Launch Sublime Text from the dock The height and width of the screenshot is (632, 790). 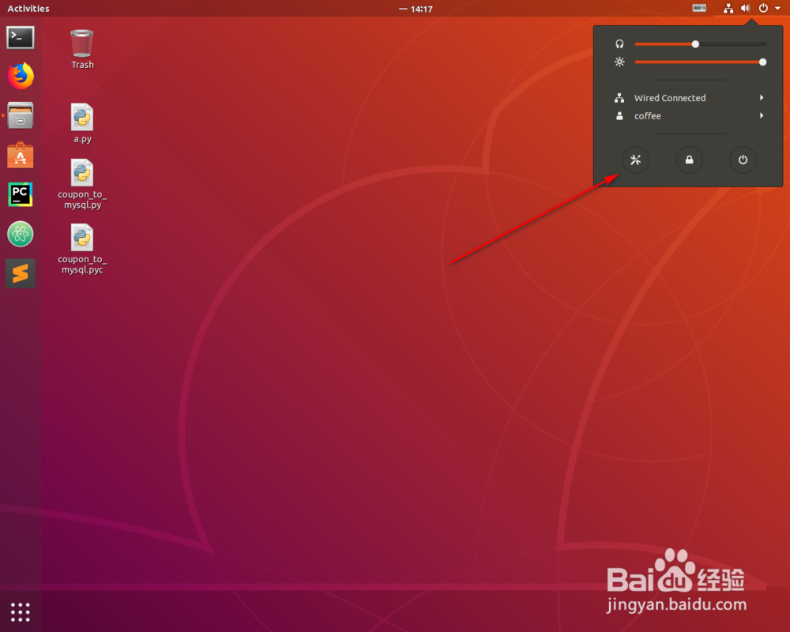coord(21,273)
